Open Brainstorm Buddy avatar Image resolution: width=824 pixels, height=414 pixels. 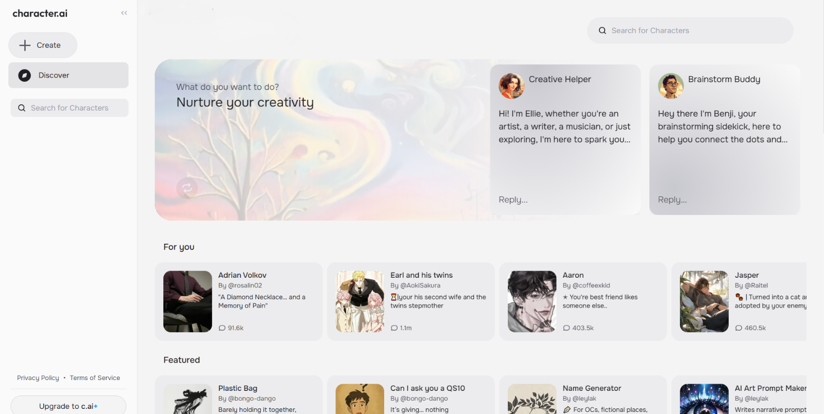click(x=671, y=85)
